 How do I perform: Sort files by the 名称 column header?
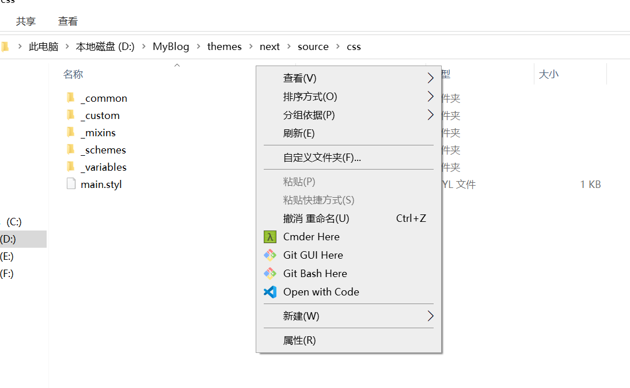click(73, 74)
